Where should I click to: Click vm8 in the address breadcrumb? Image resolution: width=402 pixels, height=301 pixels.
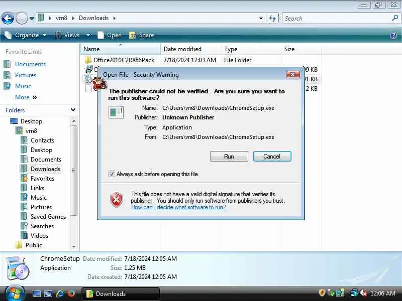click(61, 18)
